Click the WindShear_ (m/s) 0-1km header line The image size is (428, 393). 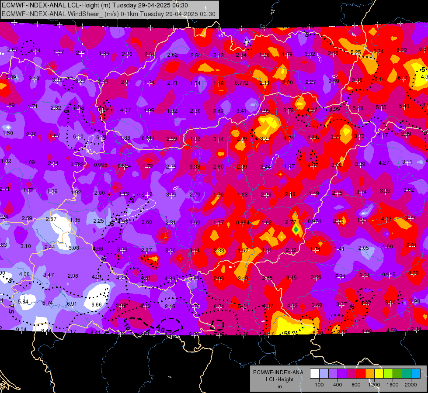tap(108, 14)
